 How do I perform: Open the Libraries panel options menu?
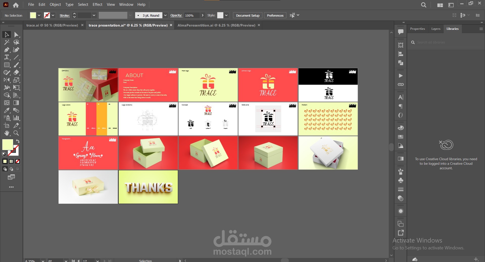(481, 29)
